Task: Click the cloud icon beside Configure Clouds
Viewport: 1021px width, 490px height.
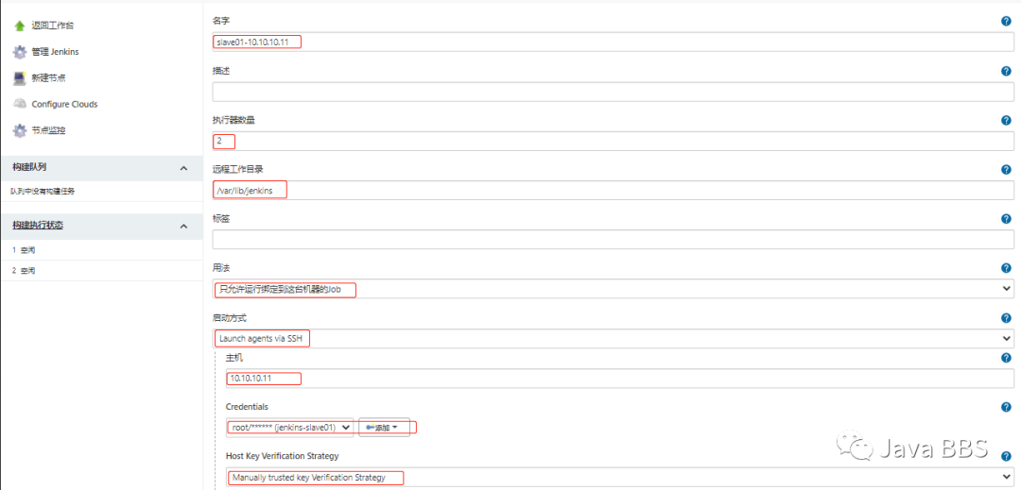Action: (x=20, y=104)
